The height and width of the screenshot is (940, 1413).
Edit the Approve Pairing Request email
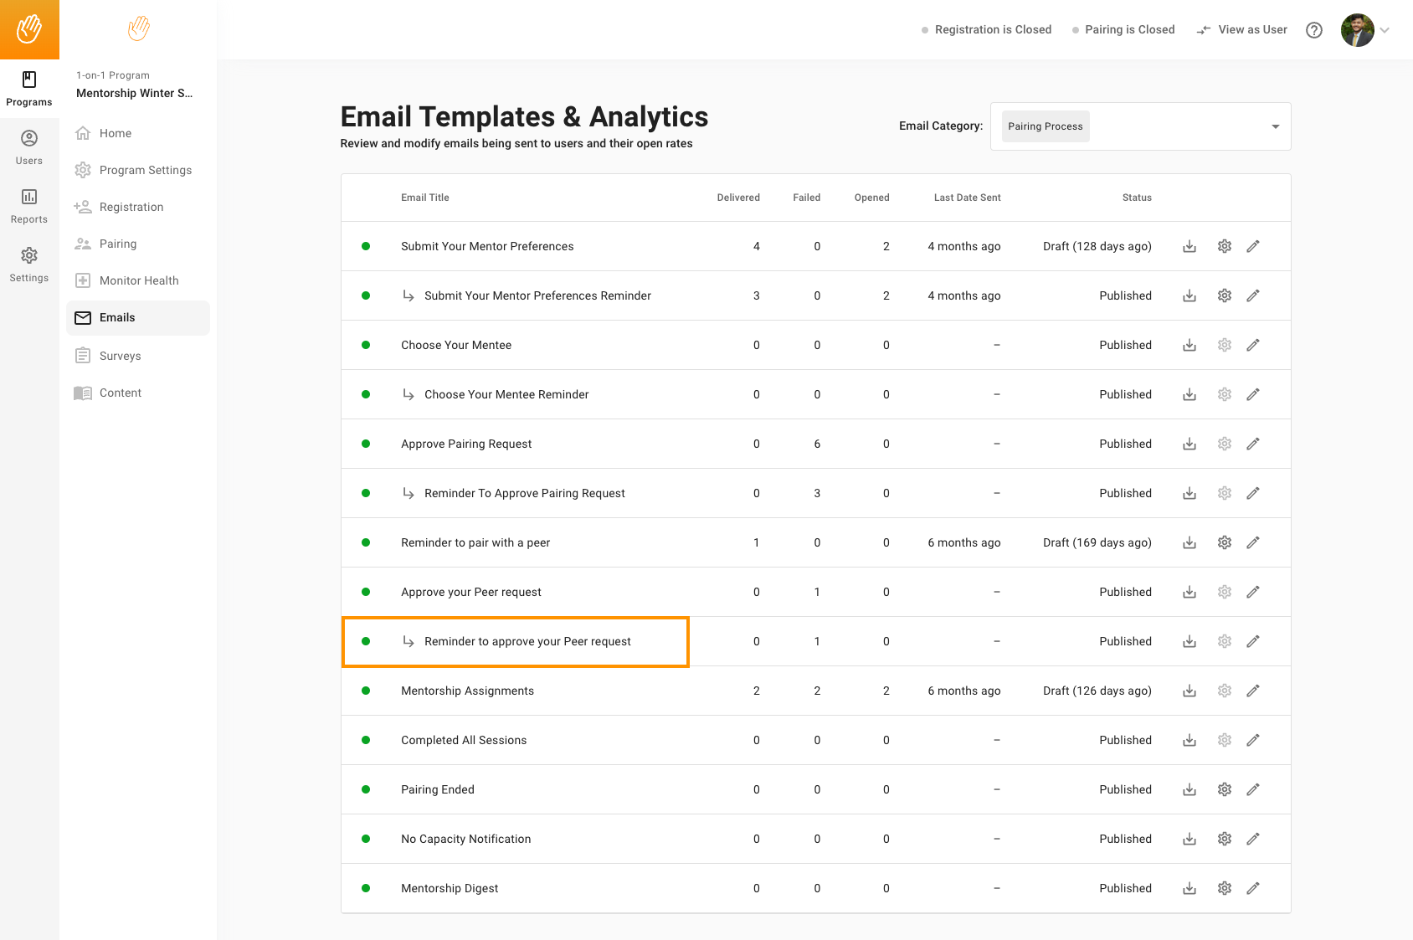[x=1252, y=444]
